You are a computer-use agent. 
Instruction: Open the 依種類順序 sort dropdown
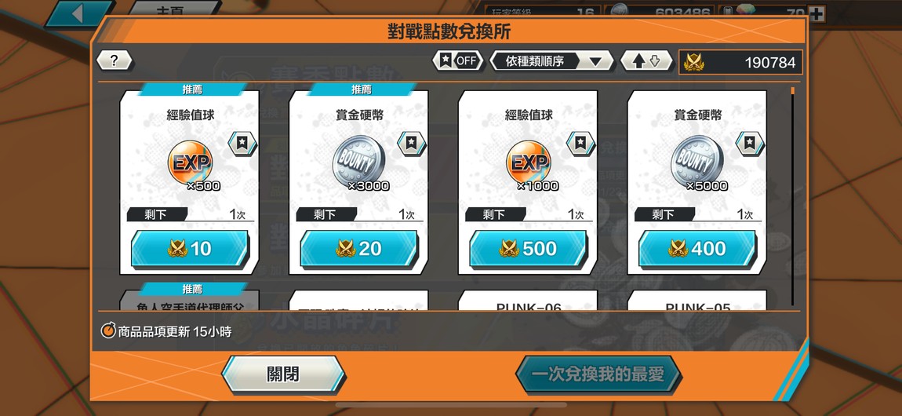coord(551,61)
